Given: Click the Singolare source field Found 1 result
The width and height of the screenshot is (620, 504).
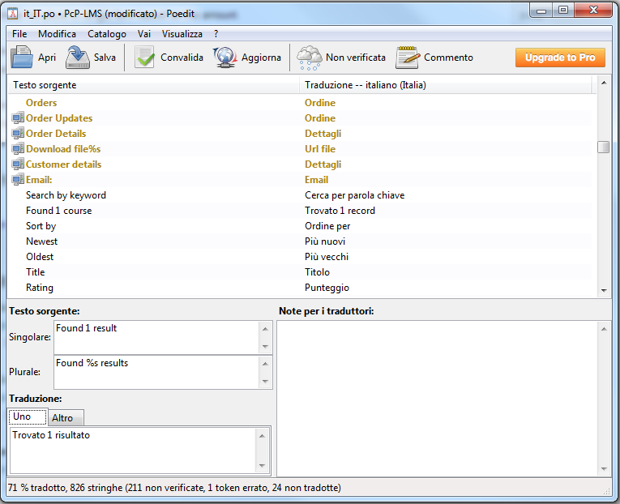Looking at the screenshot, I should tap(156, 337).
